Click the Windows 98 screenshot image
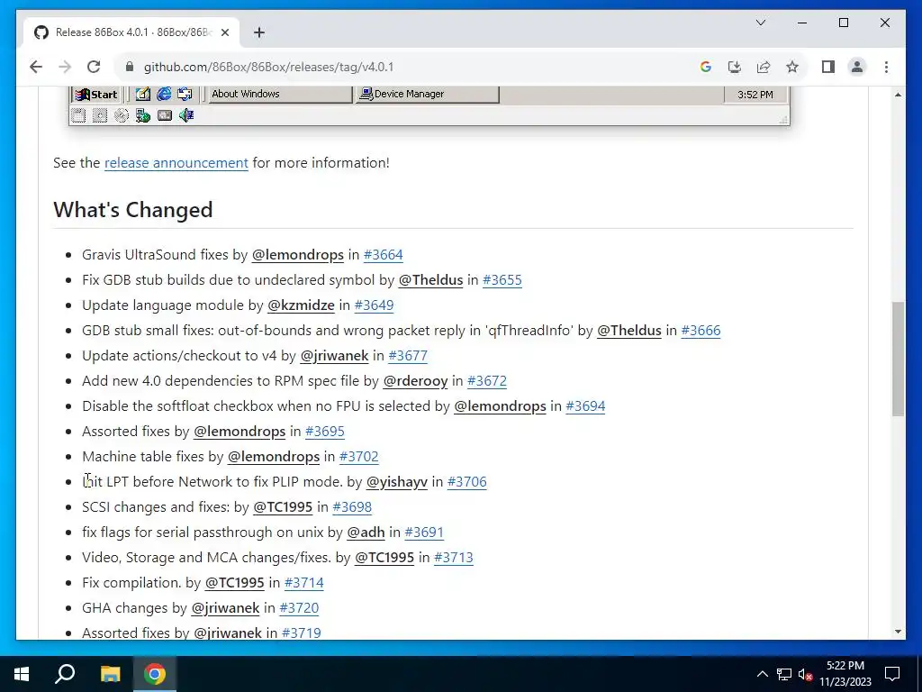This screenshot has width=922, height=692. point(429,106)
